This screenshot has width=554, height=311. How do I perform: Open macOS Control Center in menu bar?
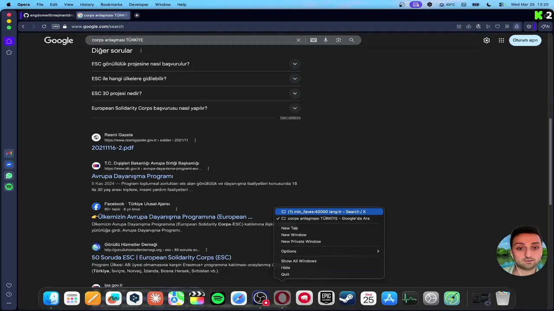tap(502, 4)
